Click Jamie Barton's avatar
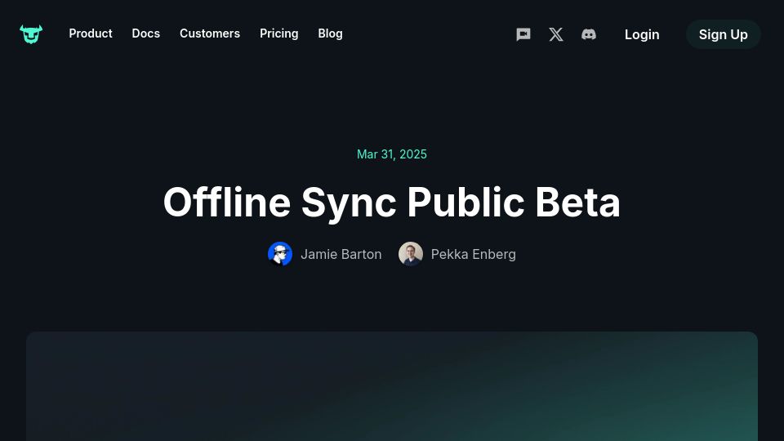784x441 pixels. [x=280, y=254]
